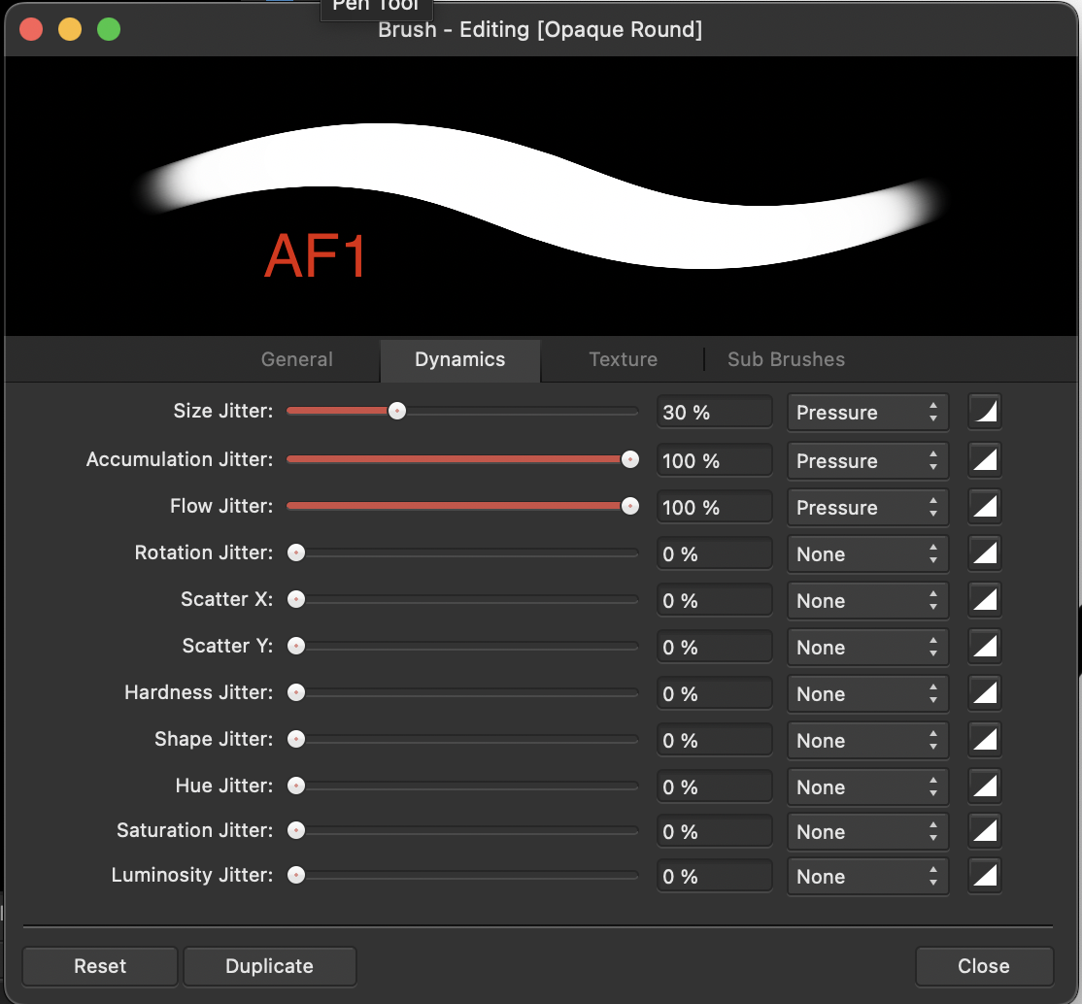Open Hue Jitter controller dropdown

(x=867, y=786)
